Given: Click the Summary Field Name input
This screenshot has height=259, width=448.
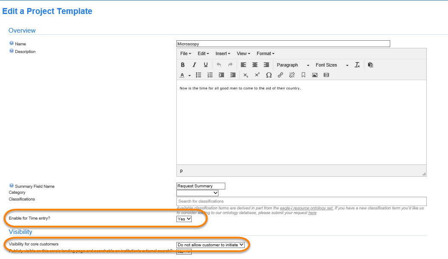Looking at the screenshot, I should pos(201,186).
